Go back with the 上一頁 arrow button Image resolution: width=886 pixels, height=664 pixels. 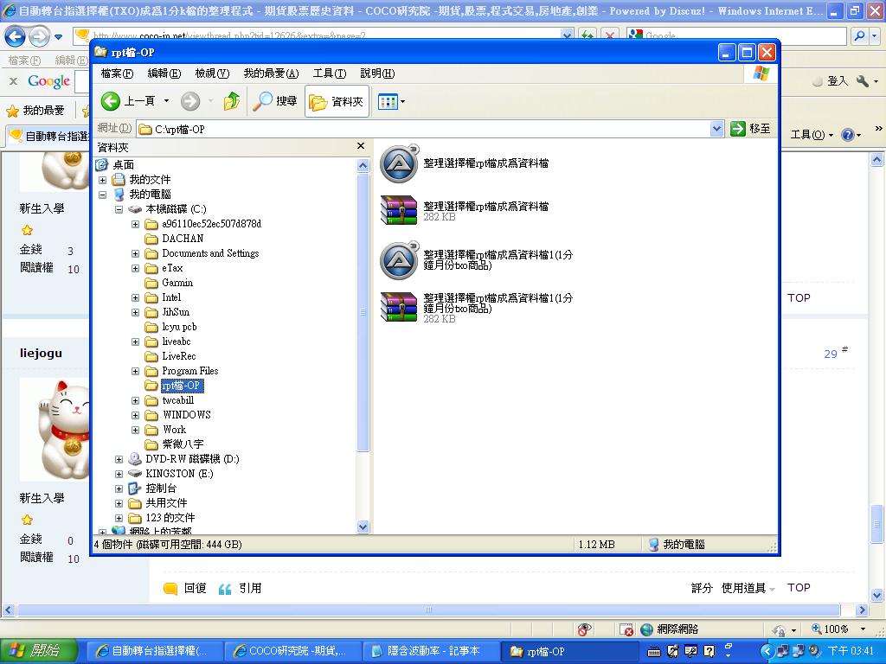coord(128,102)
